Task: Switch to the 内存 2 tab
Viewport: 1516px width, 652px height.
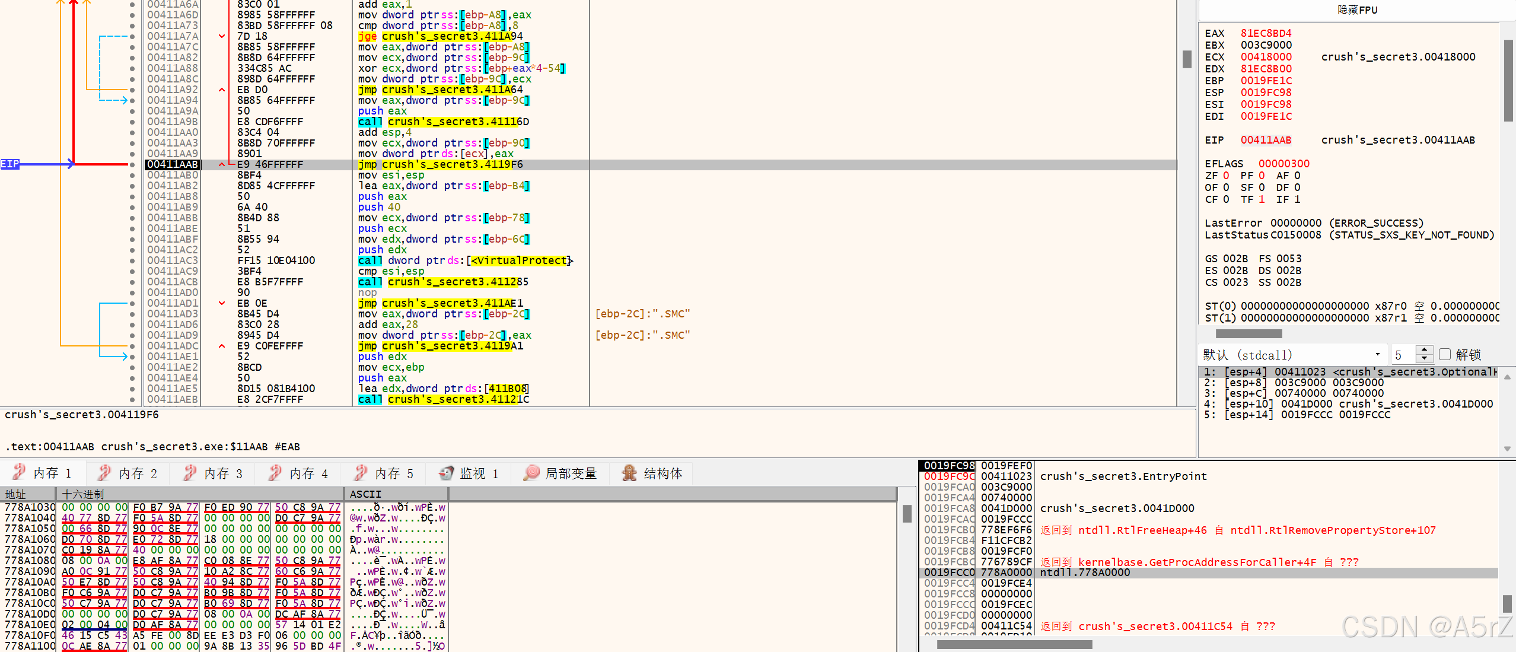Action: pos(128,473)
